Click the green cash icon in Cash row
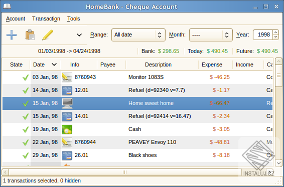This screenshot has width=284, height=187. pos(67,129)
